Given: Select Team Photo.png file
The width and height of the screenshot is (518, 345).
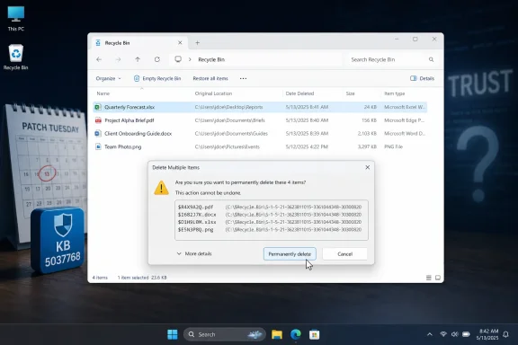Looking at the screenshot, I should point(260,146).
